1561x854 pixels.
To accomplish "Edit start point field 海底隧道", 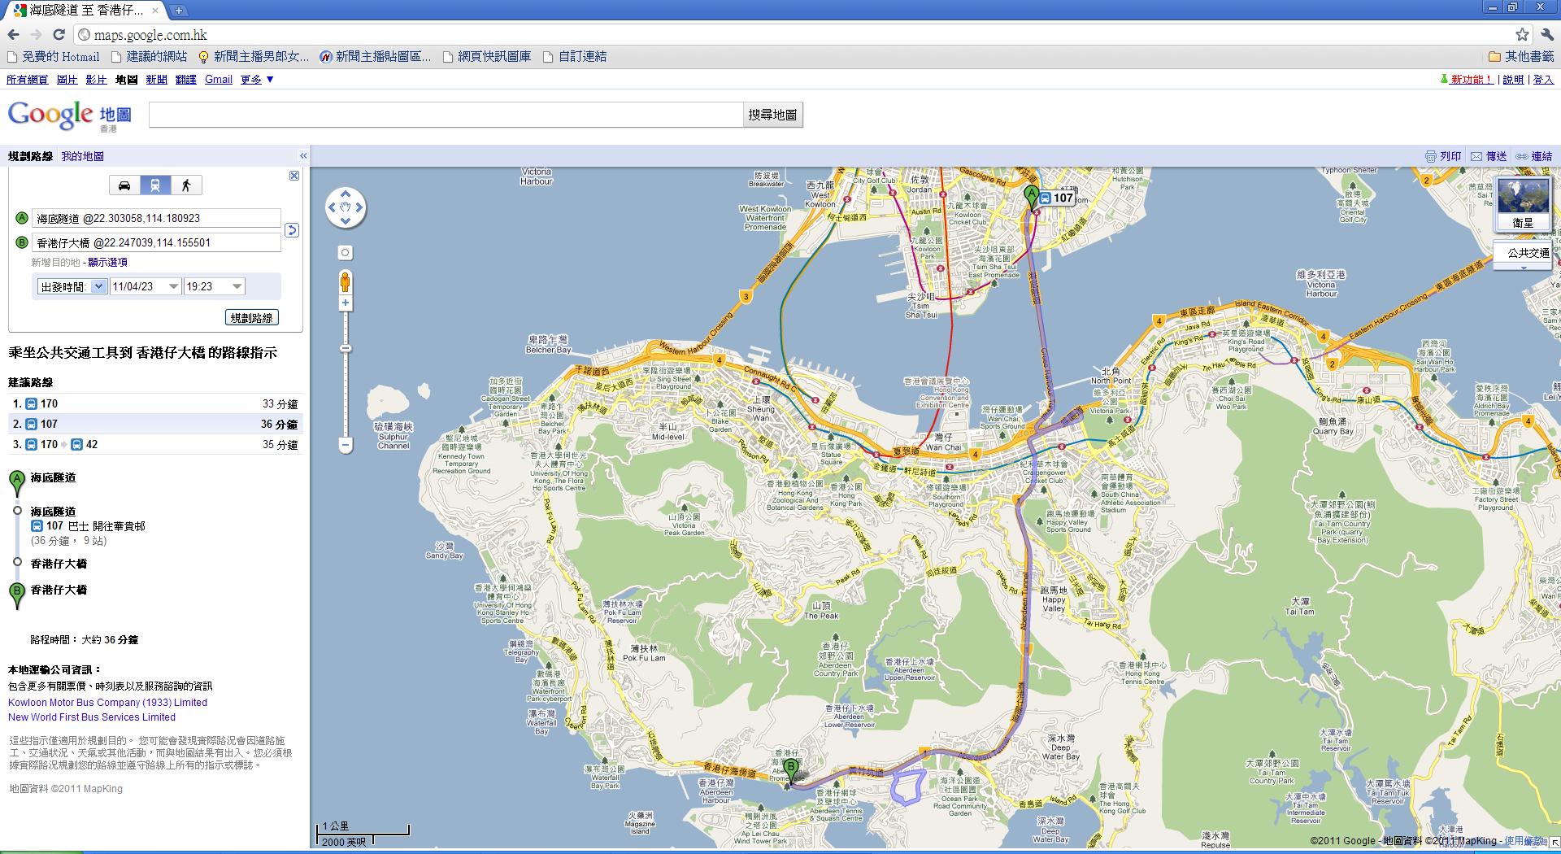I will coord(157,218).
